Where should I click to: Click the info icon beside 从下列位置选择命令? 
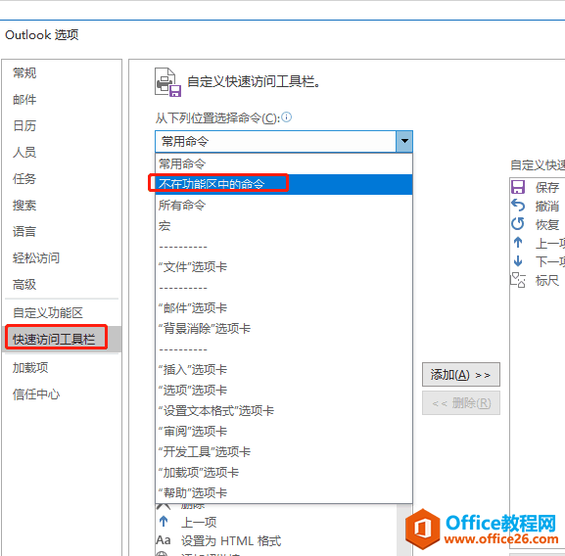pos(287,117)
